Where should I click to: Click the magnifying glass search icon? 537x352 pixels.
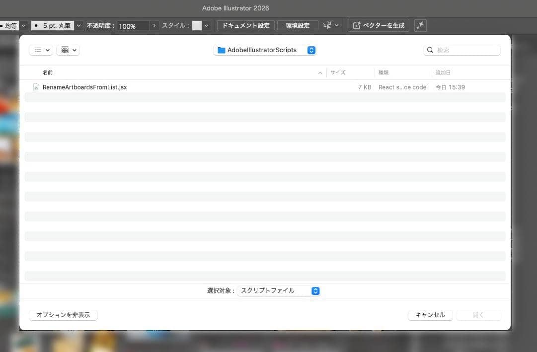tap(430, 50)
